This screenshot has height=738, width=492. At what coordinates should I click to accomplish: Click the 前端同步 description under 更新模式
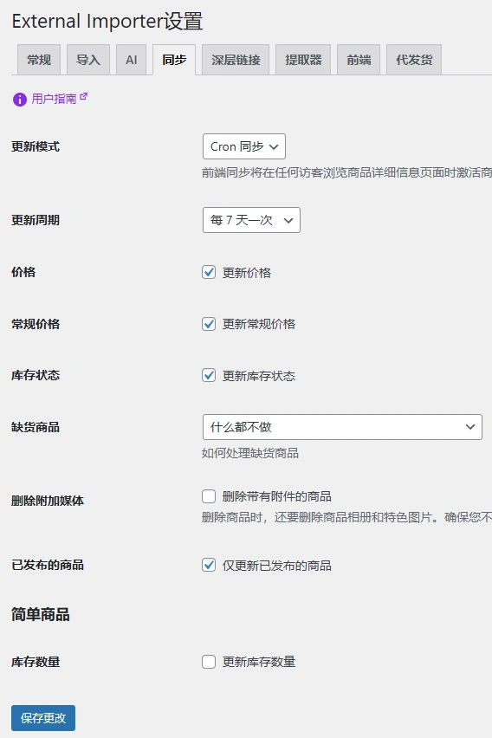pos(347,172)
